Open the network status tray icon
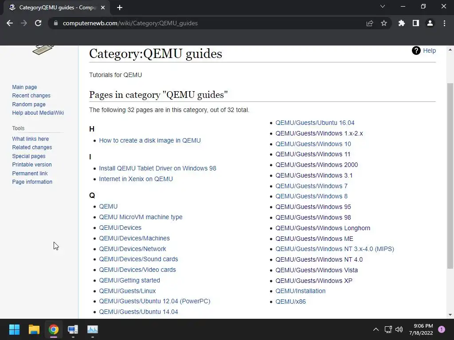The width and height of the screenshot is (454, 340). point(388,329)
